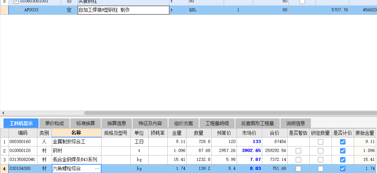
Task: Click the 金属制安综合工 name cell
Action: pyautogui.click(x=77, y=142)
